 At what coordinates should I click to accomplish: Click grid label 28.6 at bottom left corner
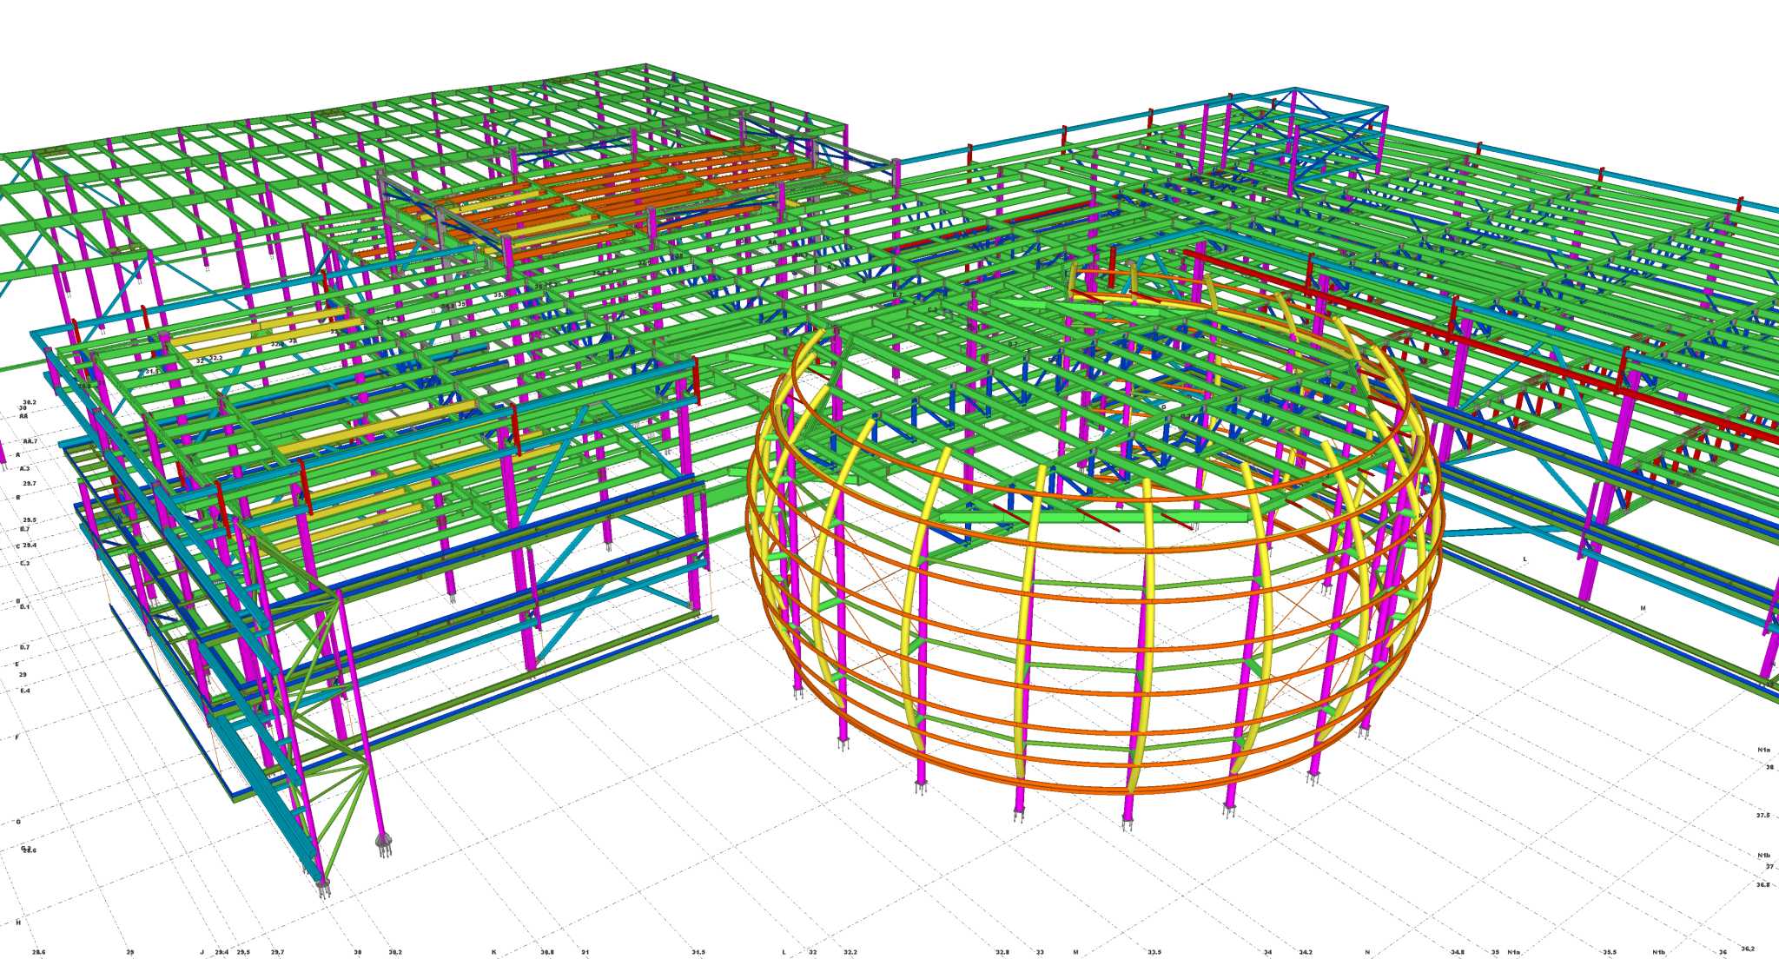(38, 952)
